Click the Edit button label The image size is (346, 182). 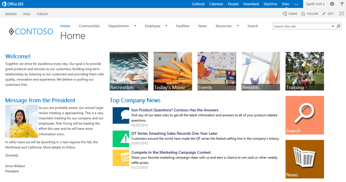point(330,14)
